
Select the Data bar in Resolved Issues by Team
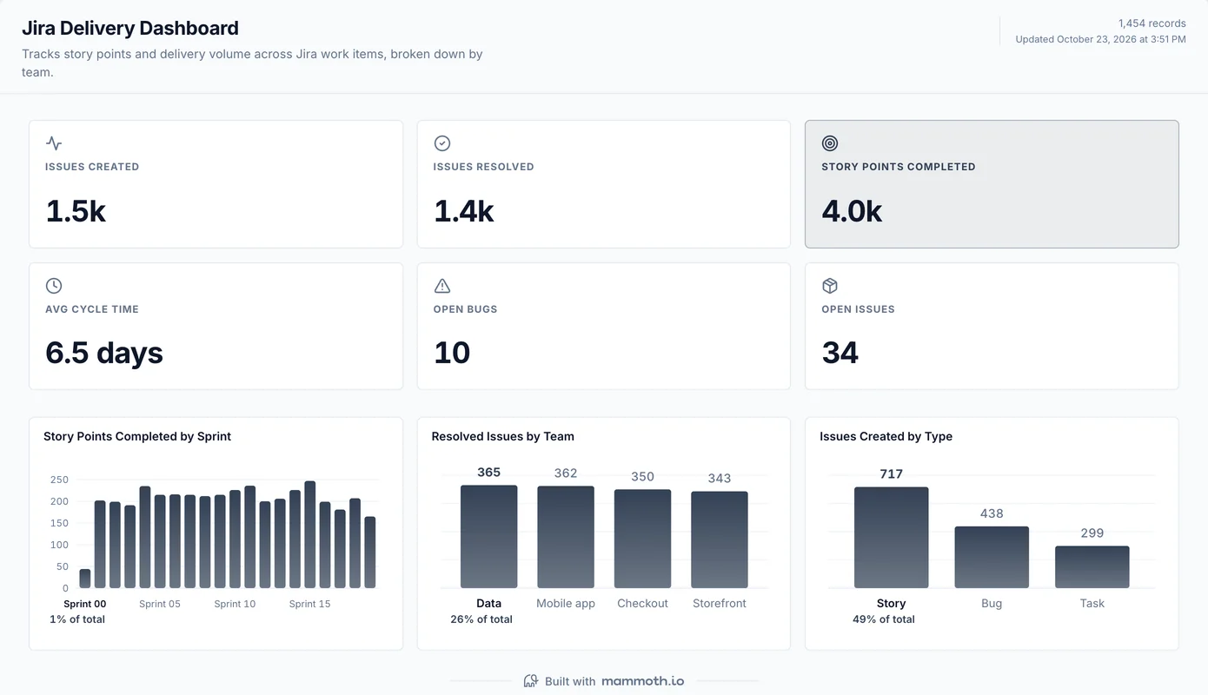[x=489, y=537]
